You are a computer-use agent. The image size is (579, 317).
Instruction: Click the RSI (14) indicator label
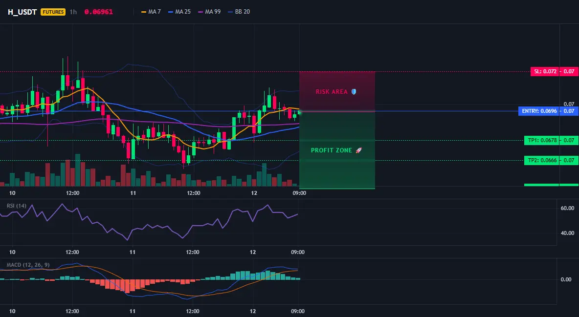(17, 206)
